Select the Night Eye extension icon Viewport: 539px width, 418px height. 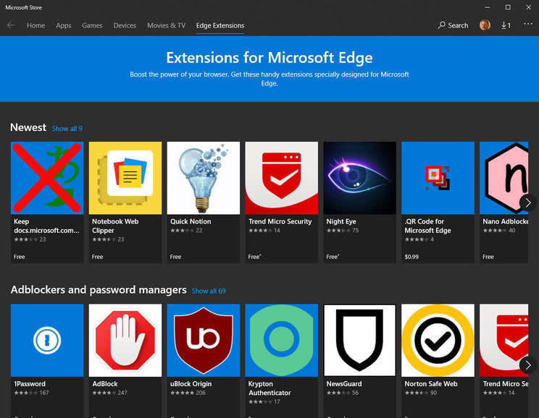coord(359,178)
